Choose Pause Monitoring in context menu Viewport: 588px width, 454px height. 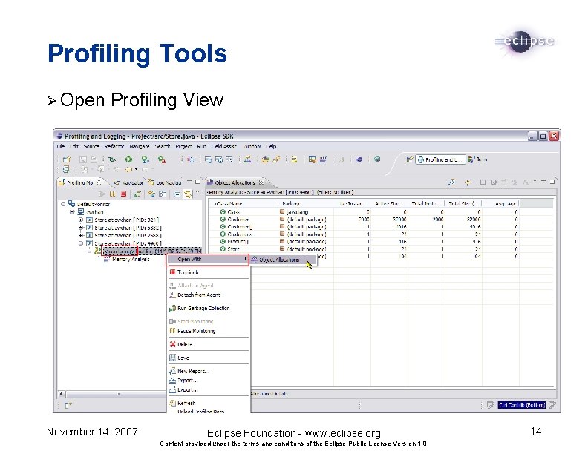(209, 331)
